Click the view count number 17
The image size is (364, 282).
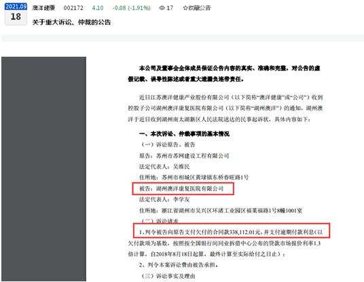tap(170, 8)
